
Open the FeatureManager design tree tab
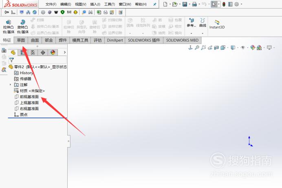click(13, 53)
